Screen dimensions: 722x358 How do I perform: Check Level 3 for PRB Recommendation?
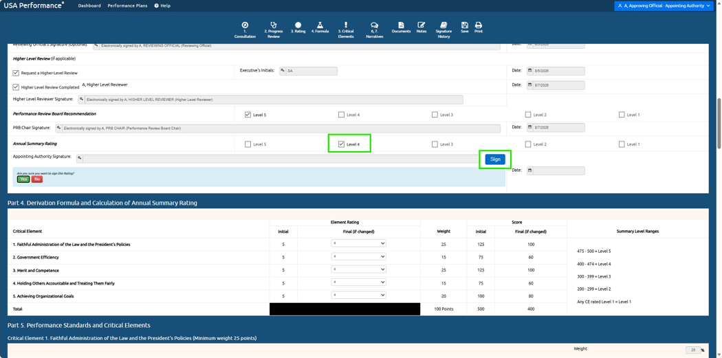(x=435, y=115)
